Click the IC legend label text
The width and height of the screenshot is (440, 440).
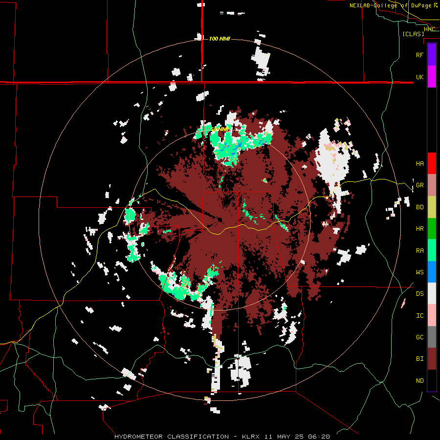click(419, 316)
